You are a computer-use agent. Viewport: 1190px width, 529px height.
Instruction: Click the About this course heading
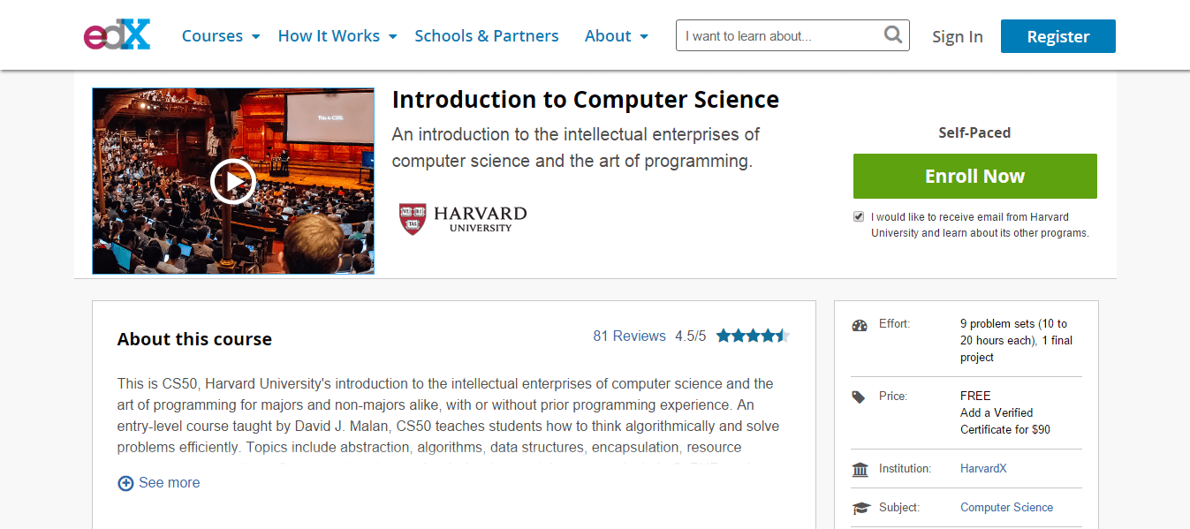point(194,339)
